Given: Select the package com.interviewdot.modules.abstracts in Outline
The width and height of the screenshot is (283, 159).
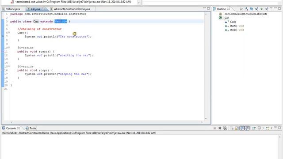Looking at the screenshot, I should point(246,14).
